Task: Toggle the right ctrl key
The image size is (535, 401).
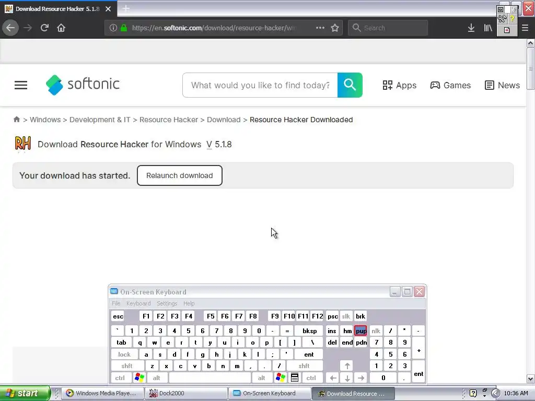Action: coord(311,378)
